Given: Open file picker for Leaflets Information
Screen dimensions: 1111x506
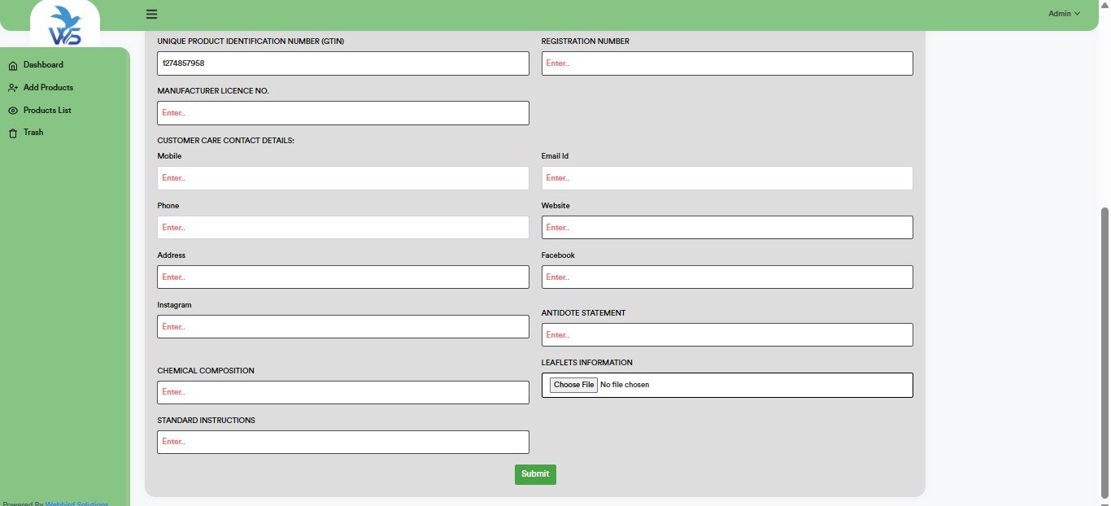Looking at the screenshot, I should coord(573,384).
